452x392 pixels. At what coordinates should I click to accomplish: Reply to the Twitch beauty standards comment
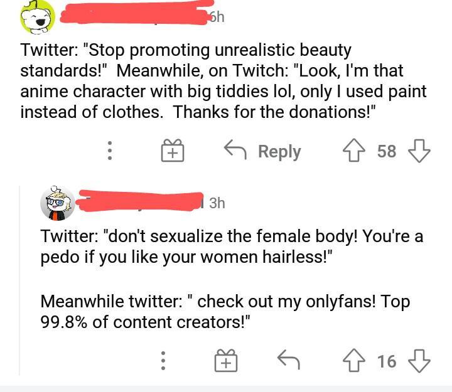pyautogui.click(x=264, y=151)
